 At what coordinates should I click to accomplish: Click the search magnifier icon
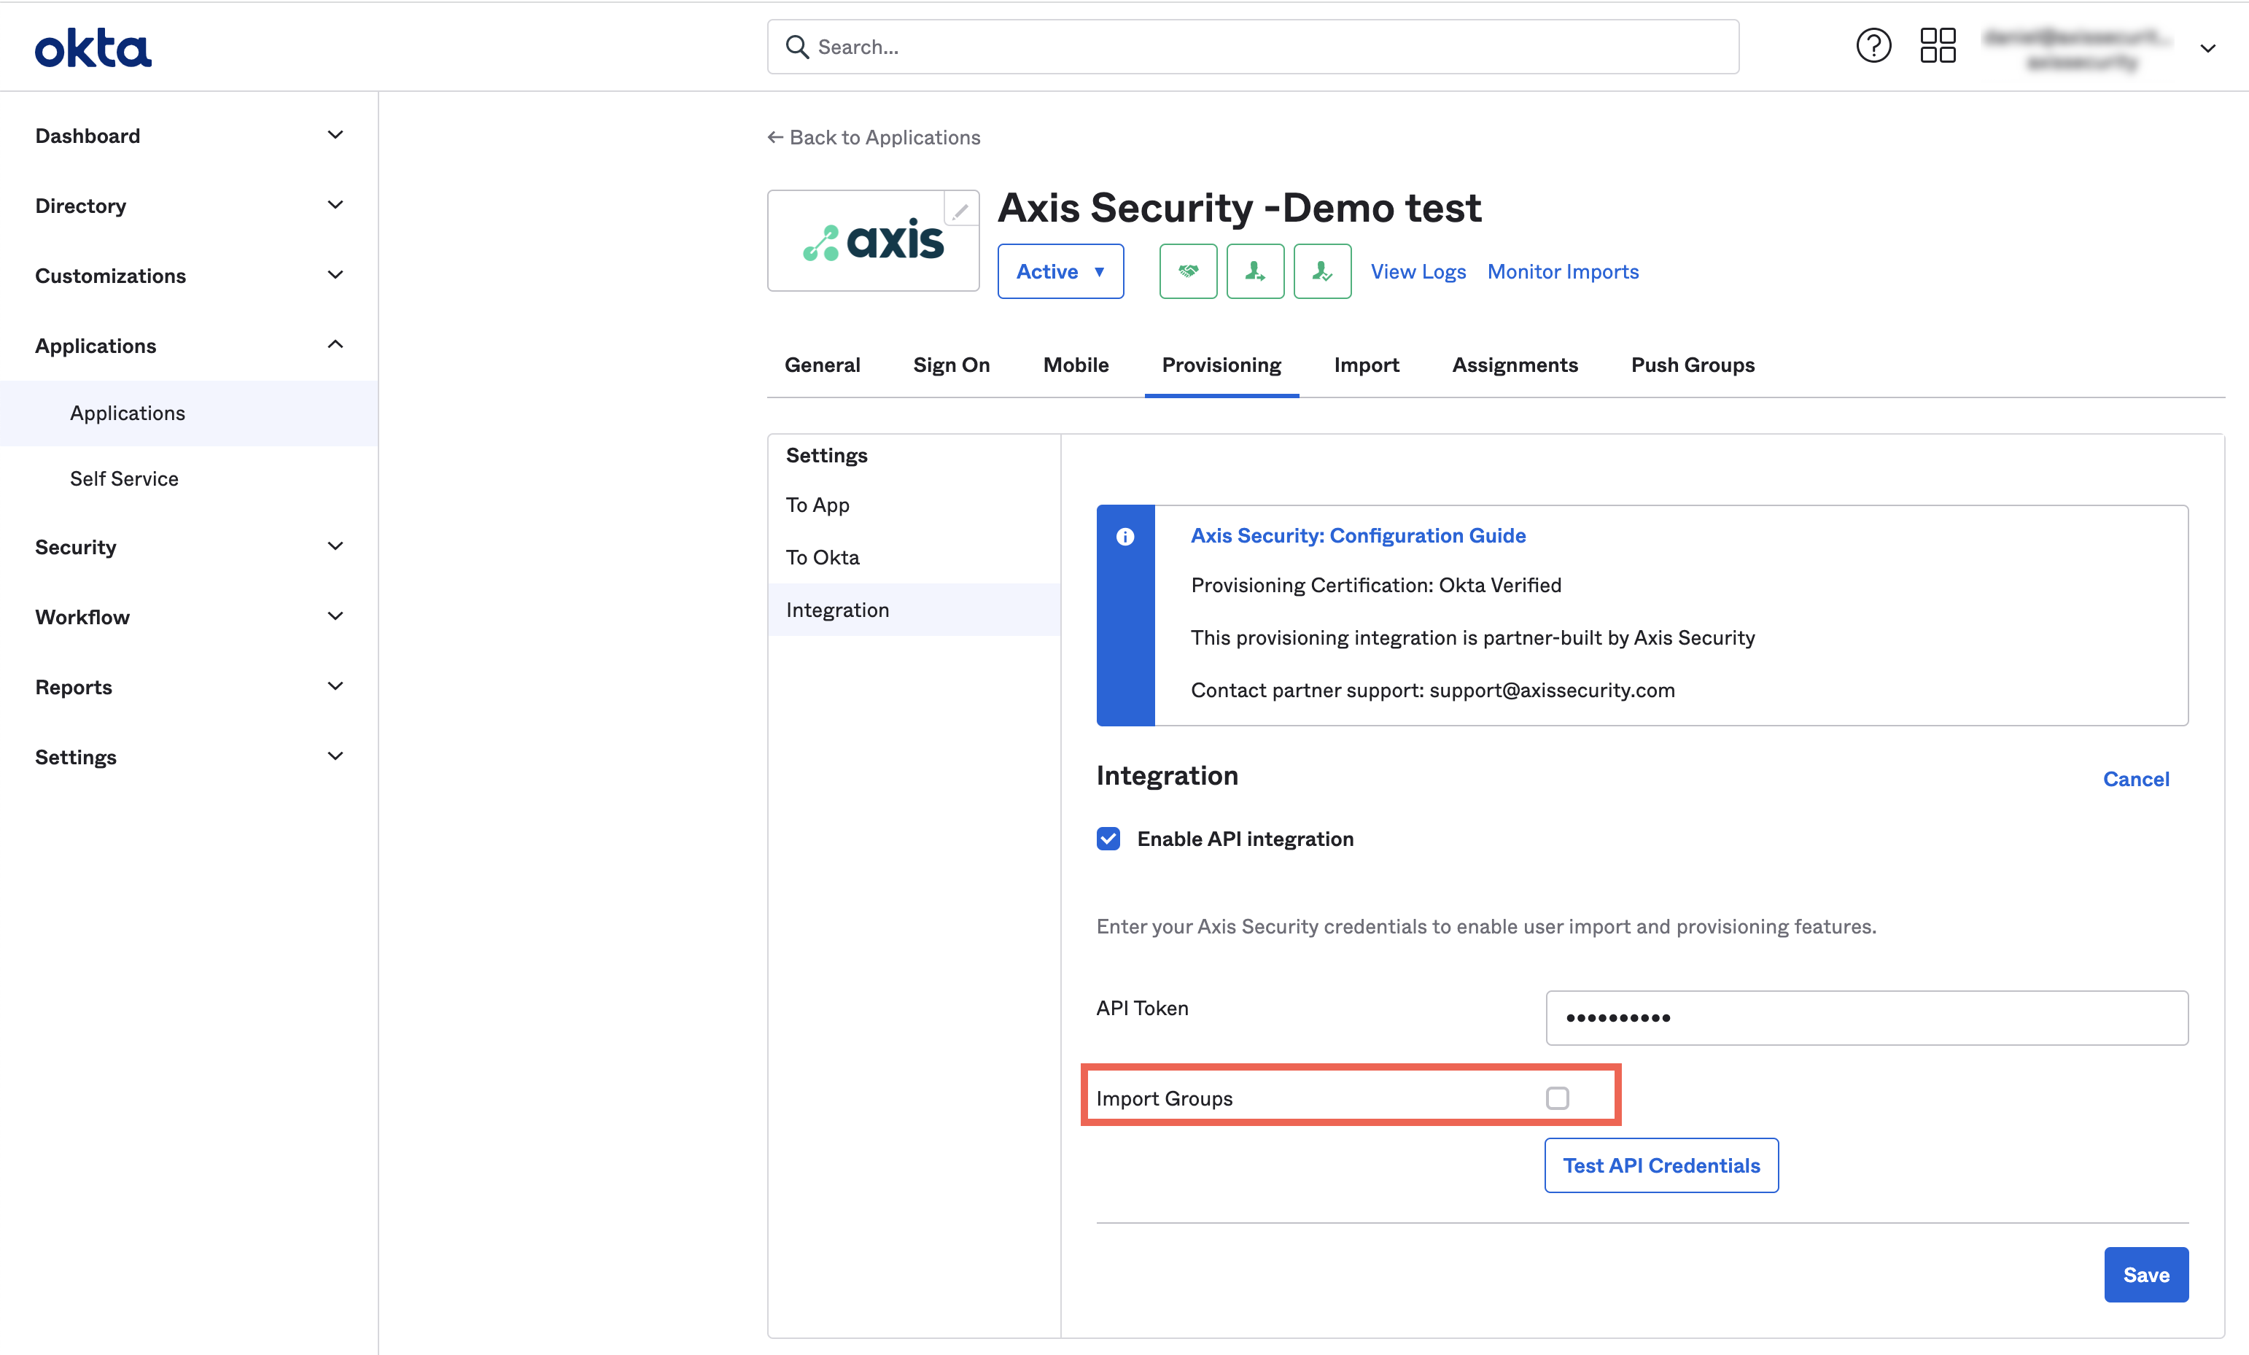[797, 47]
